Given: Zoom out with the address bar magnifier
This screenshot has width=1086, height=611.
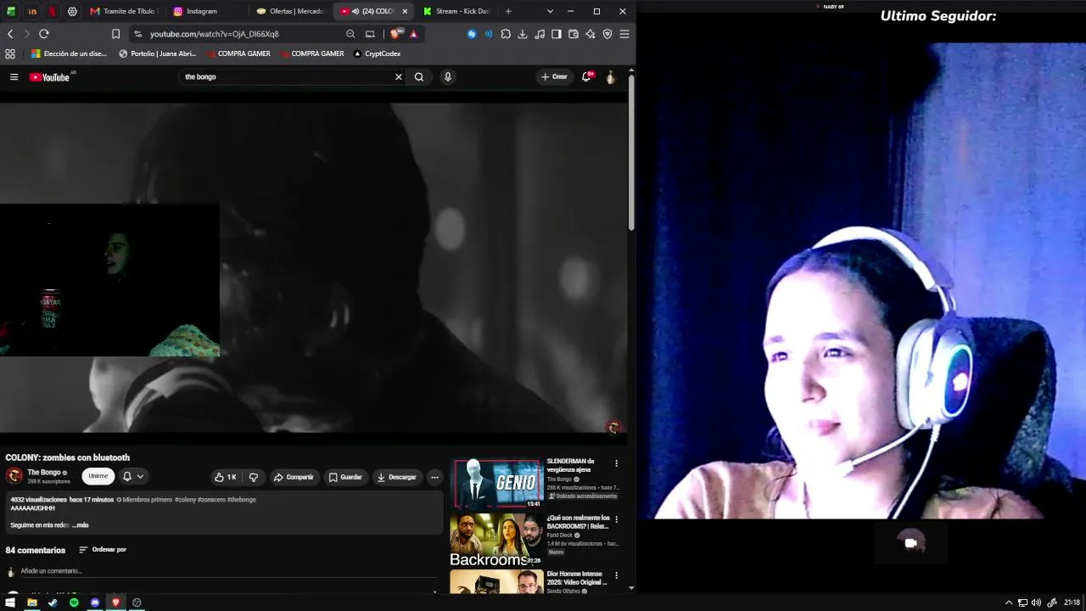Looking at the screenshot, I should coord(350,34).
